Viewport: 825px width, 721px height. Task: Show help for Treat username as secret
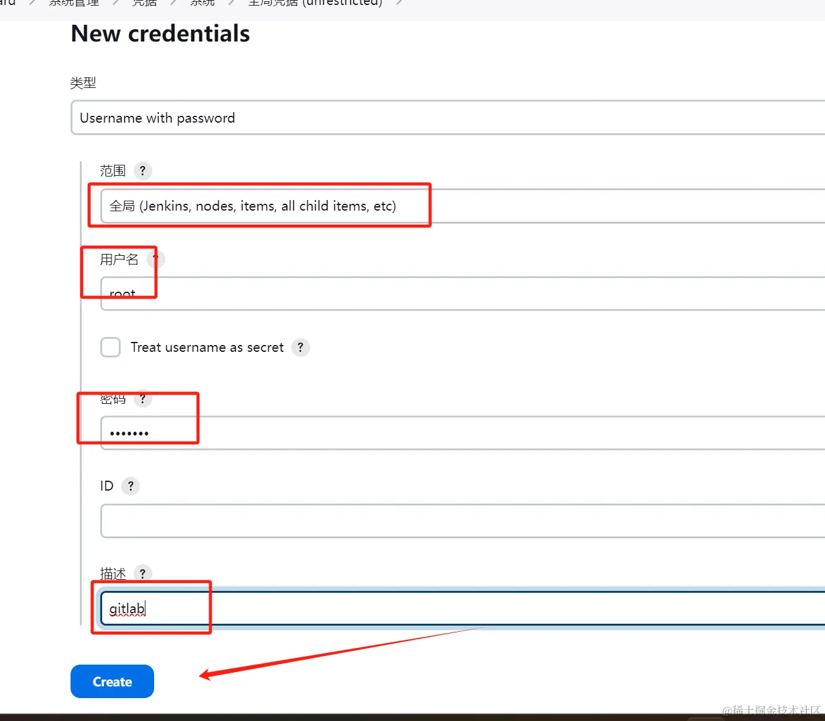301,347
